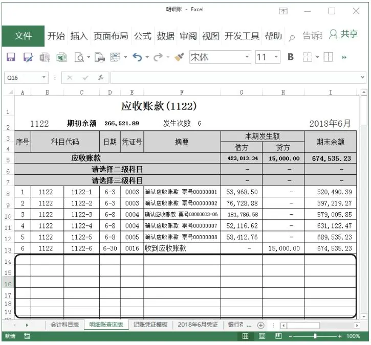Select the Format Painter brush

pyautogui.click(x=179, y=57)
